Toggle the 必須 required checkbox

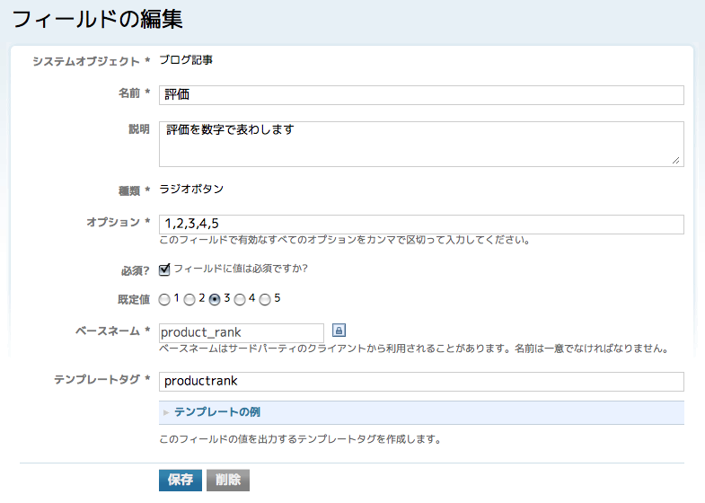click(164, 269)
